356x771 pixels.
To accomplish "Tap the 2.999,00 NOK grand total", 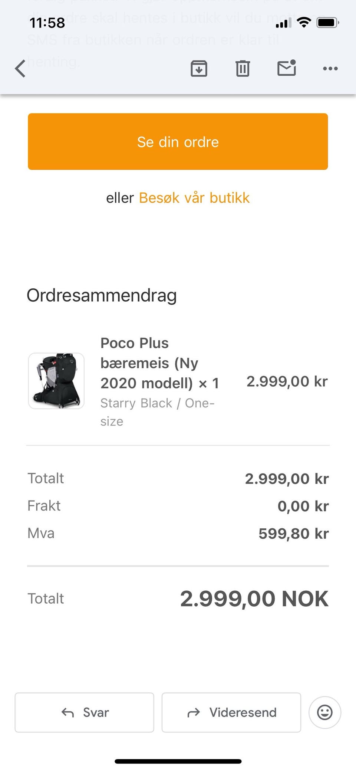I will click(254, 599).
